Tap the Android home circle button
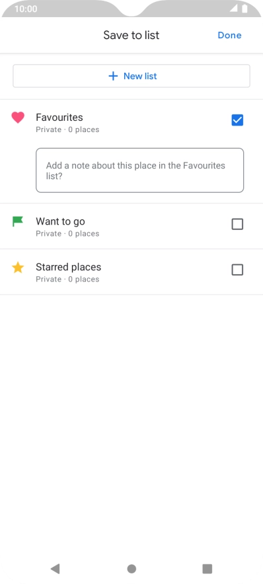Image resolution: width=263 pixels, height=584 pixels. coord(131,569)
